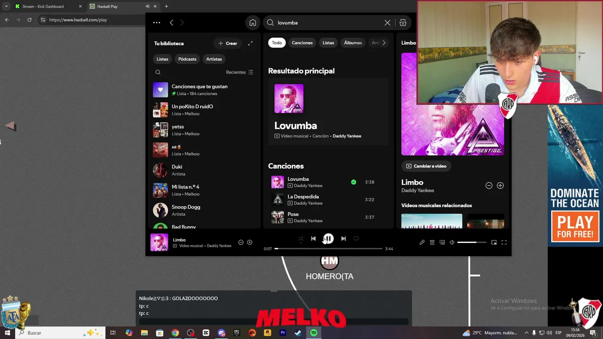Screen dimensions: 603x339
Task: Open the browser tab search dropdown
Action: [x=6, y=7]
